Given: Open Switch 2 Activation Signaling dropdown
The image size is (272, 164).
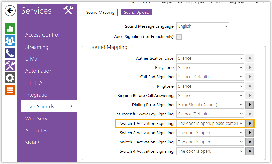Looking at the screenshot, I should click(x=210, y=133).
